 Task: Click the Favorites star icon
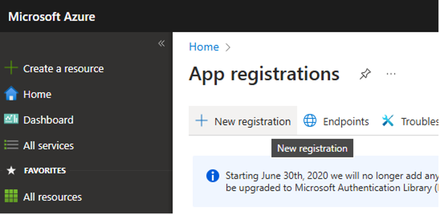[x=11, y=171]
